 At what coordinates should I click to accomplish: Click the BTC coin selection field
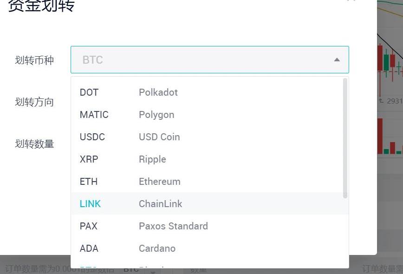[x=204, y=60]
